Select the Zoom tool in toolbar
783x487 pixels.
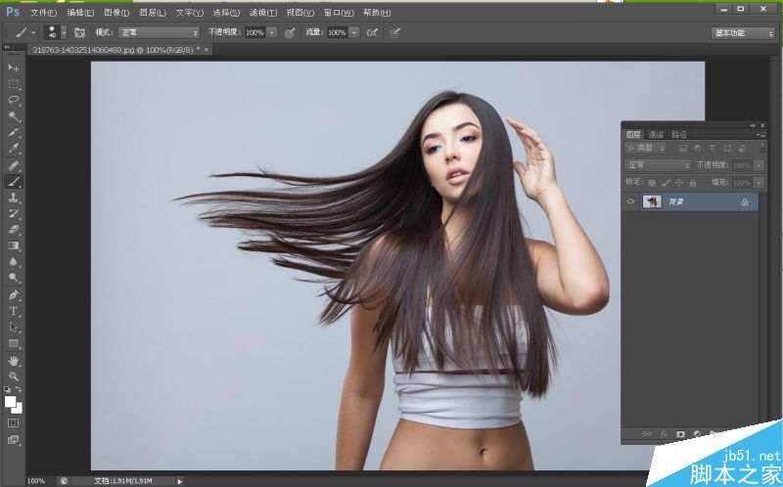pyautogui.click(x=14, y=376)
